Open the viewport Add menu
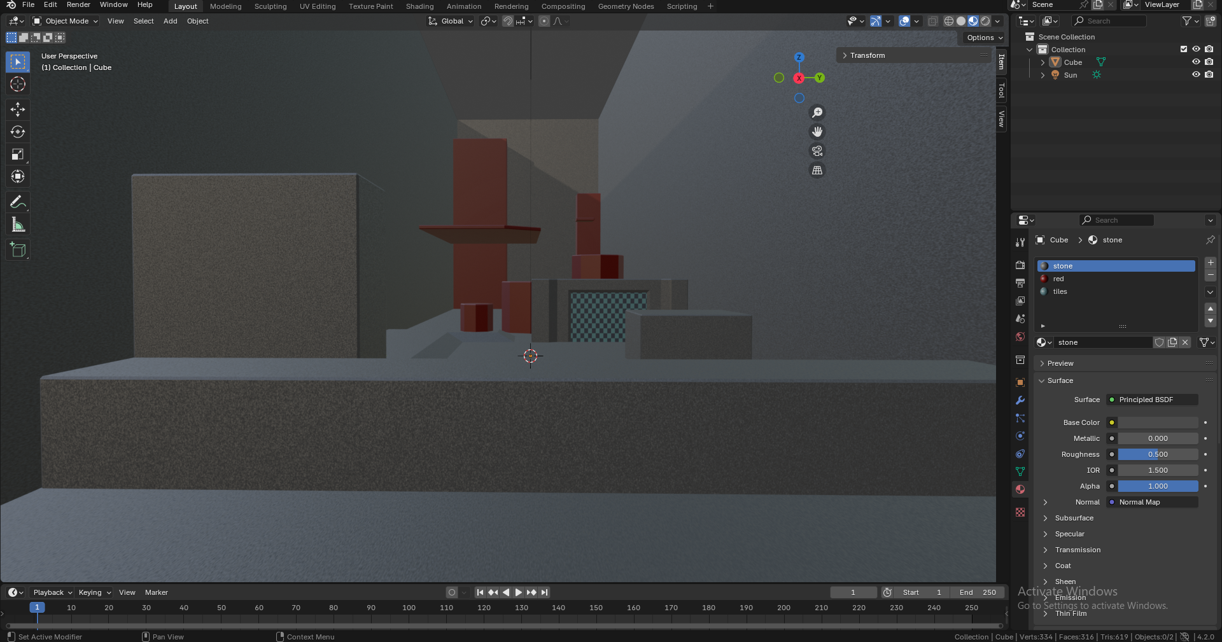Image resolution: width=1222 pixels, height=642 pixels. [170, 21]
